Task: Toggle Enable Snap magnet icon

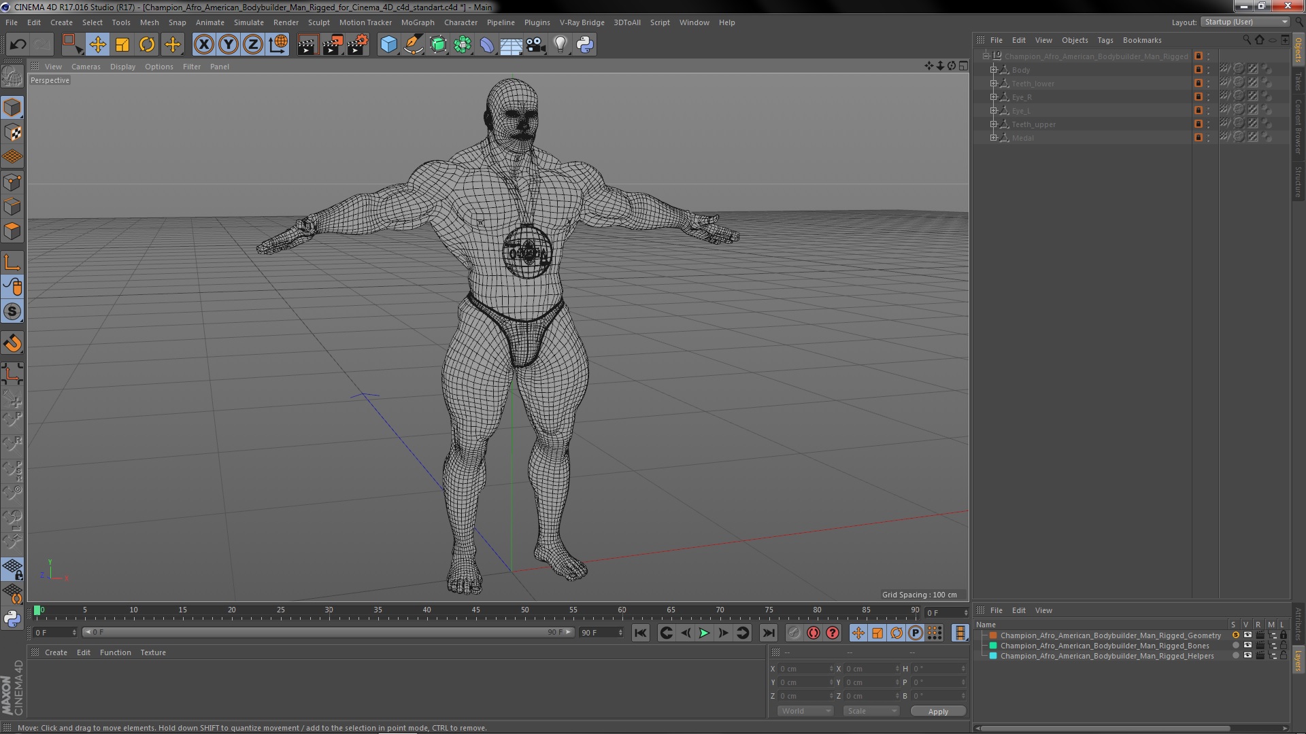Action: (12, 343)
